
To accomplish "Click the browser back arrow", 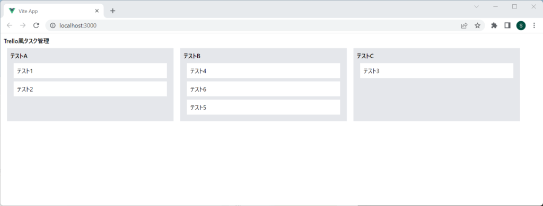I will pos(10,25).
